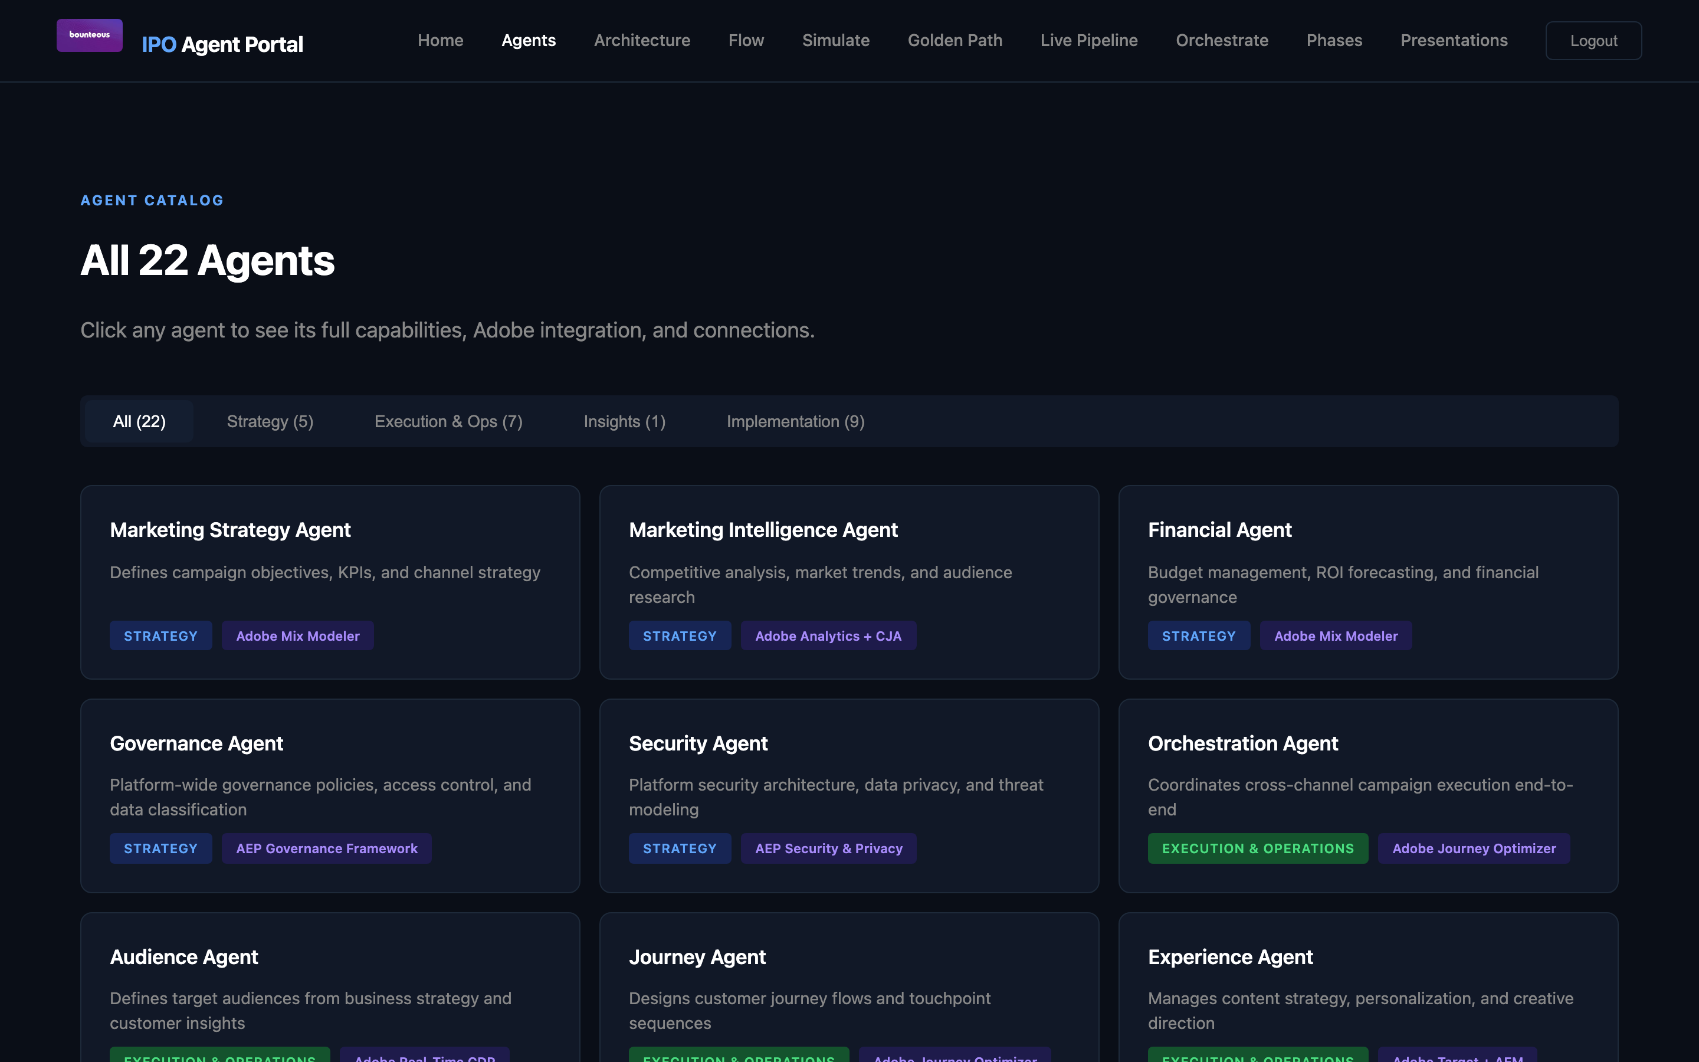Return to the All (22) filter
This screenshot has width=1699, height=1062.
(x=138, y=421)
